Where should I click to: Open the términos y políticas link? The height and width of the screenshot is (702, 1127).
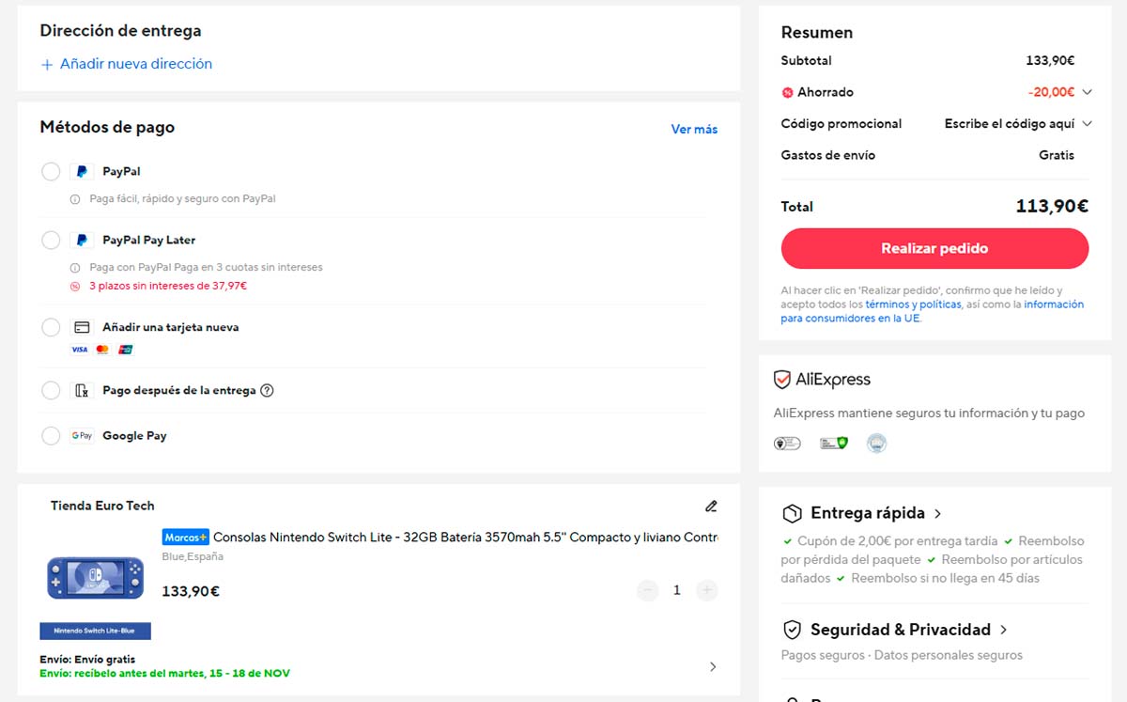tap(913, 304)
